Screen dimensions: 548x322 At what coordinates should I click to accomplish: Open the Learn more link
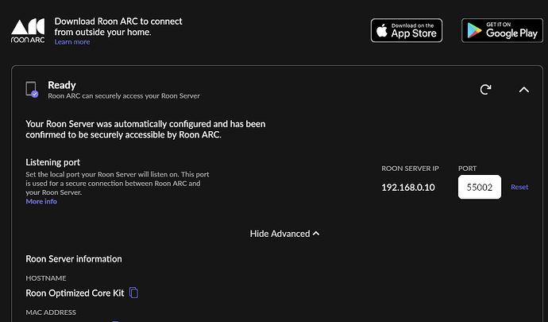[72, 42]
